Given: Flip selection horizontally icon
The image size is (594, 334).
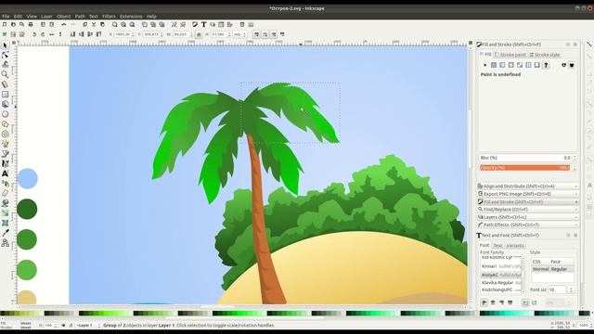Looking at the screenshot, I should pyautogui.click(x=52, y=34).
